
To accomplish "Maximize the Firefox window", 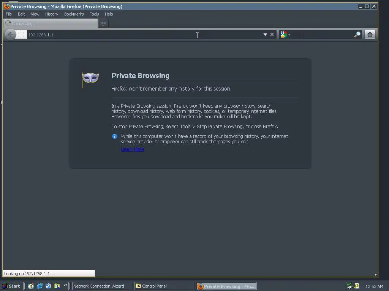I will coord(367,6).
